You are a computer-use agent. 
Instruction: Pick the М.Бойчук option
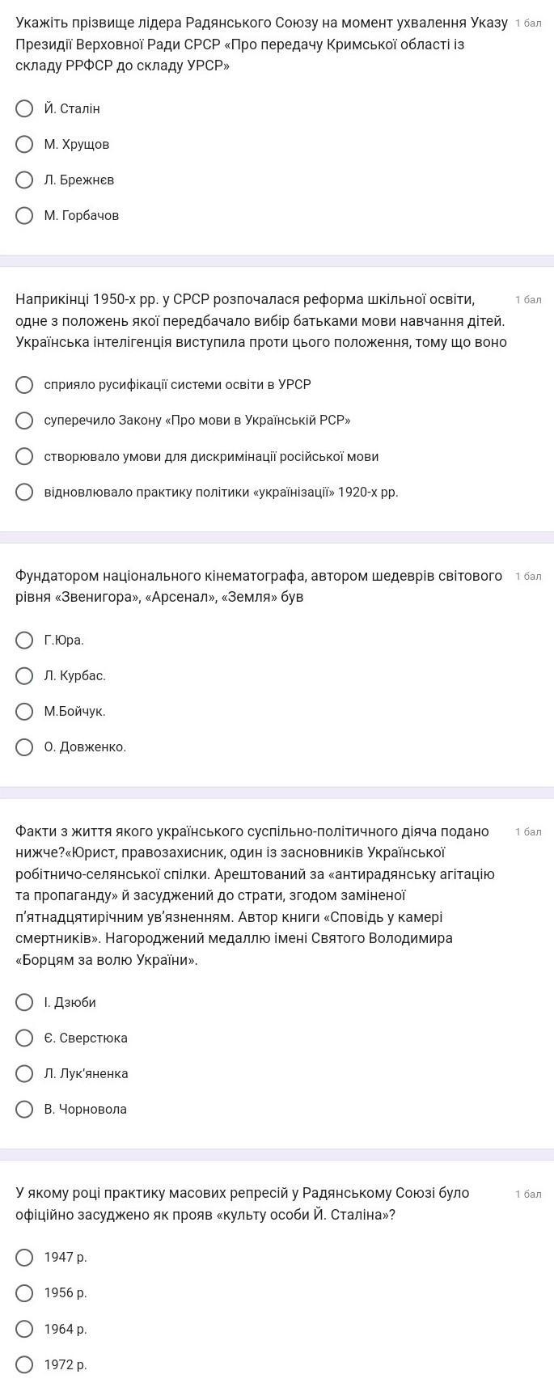tap(25, 711)
